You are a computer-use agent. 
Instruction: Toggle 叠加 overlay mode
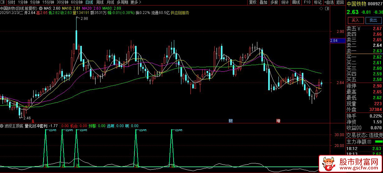(x=263, y=2)
